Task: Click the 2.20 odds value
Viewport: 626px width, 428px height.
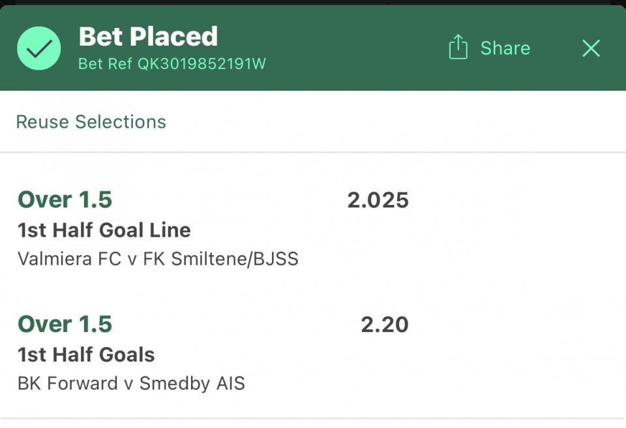Action: click(384, 324)
